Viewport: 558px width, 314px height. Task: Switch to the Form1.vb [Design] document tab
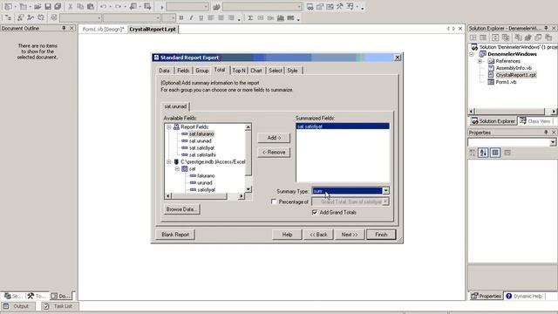click(x=103, y=29)
